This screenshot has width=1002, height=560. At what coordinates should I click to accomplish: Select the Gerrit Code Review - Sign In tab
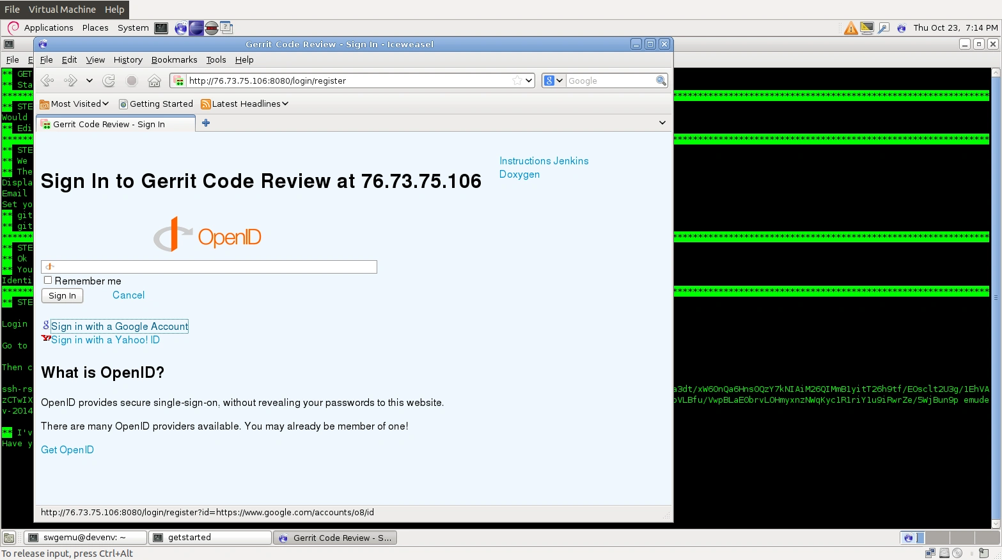click(116, 124)
